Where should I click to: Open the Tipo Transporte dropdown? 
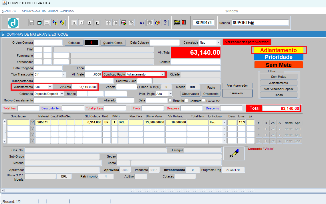click(63, 74)
